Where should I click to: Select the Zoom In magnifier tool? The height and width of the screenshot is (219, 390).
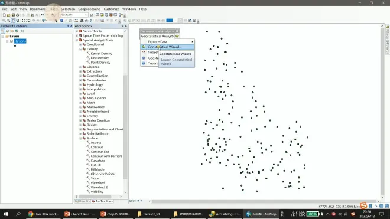point(4,21)
